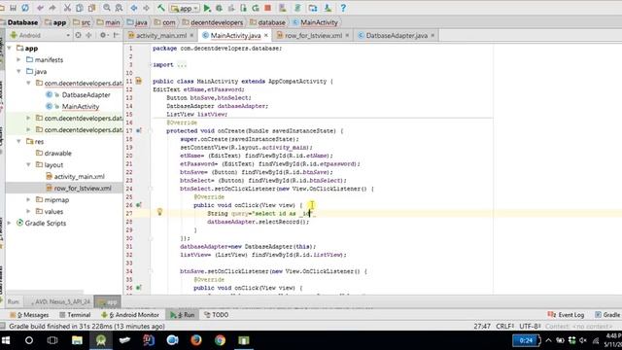
Task: Click the Windows Start button
Action: coord(6,340)
